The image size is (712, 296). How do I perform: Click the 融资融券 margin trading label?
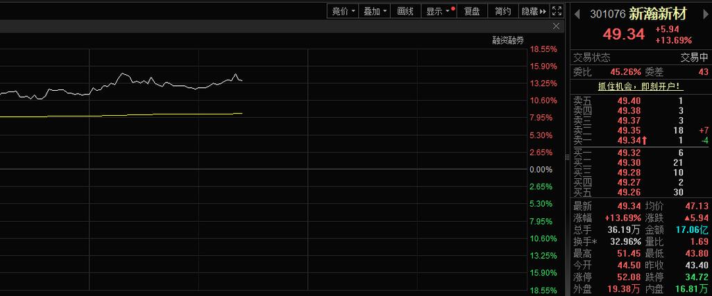pyautogui.click(x=508, y=41)
